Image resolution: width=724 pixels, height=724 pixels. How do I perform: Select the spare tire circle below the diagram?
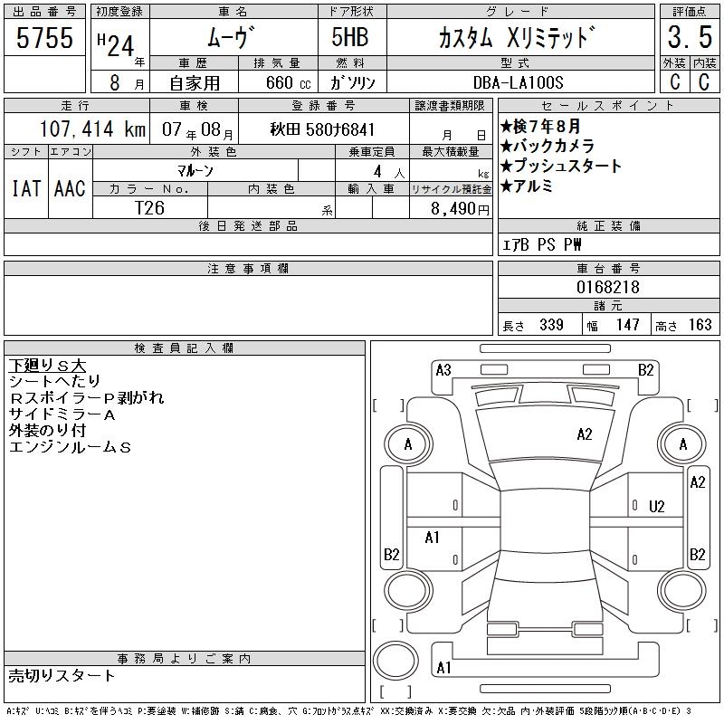coord(395,661)
